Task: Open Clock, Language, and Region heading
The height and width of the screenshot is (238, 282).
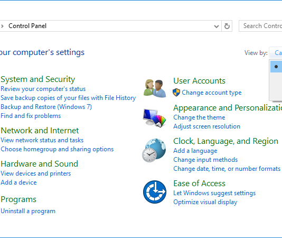Action: point(225,141)
